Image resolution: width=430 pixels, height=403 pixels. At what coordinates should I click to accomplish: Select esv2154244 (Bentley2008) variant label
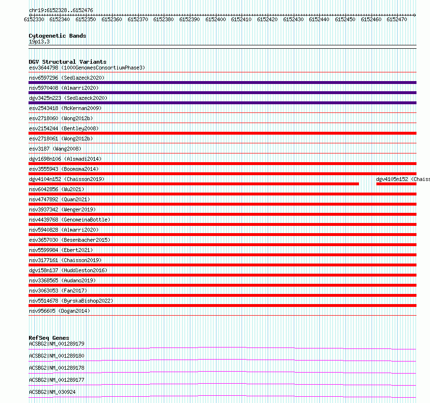click(x=64, y=128)
